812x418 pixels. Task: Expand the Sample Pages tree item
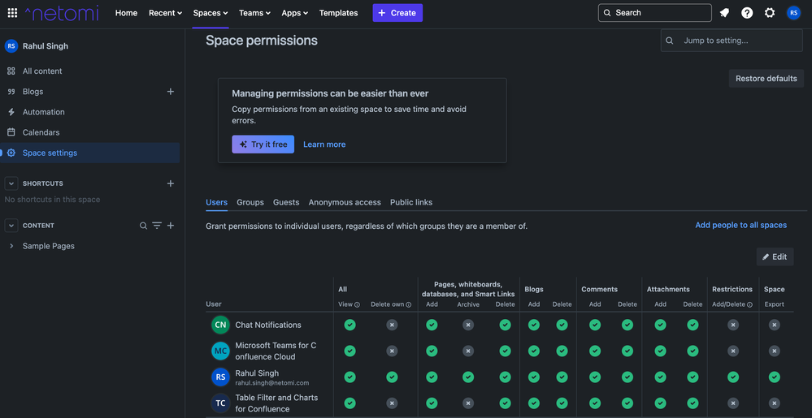point(11,246)
